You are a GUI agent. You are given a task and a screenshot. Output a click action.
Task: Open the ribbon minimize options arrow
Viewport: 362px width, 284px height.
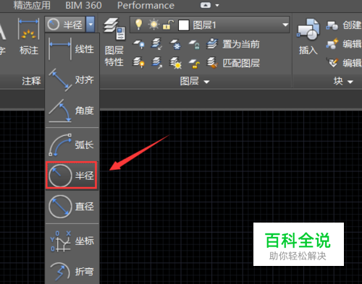(217, 5)
